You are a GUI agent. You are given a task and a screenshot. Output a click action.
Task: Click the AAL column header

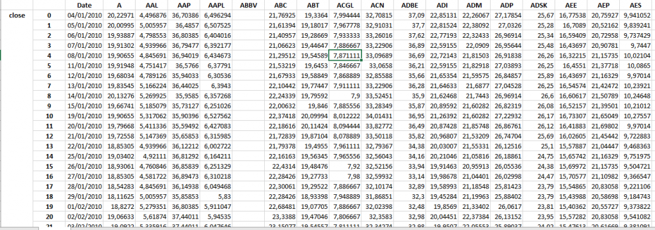[152, 5]
